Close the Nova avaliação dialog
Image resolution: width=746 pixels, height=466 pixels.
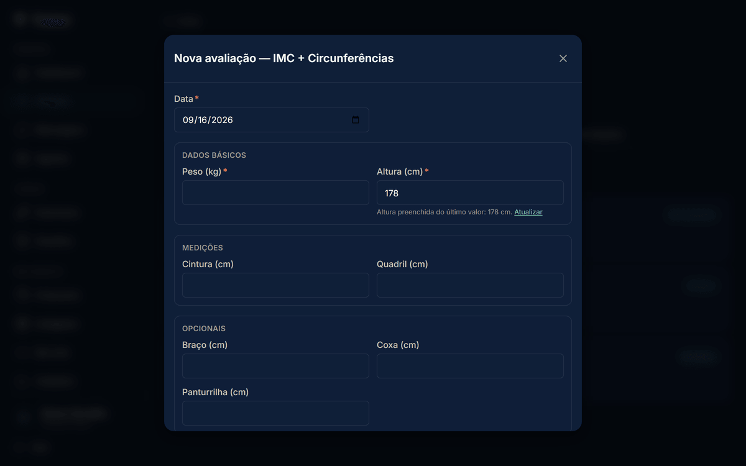(x=563, y=58)
